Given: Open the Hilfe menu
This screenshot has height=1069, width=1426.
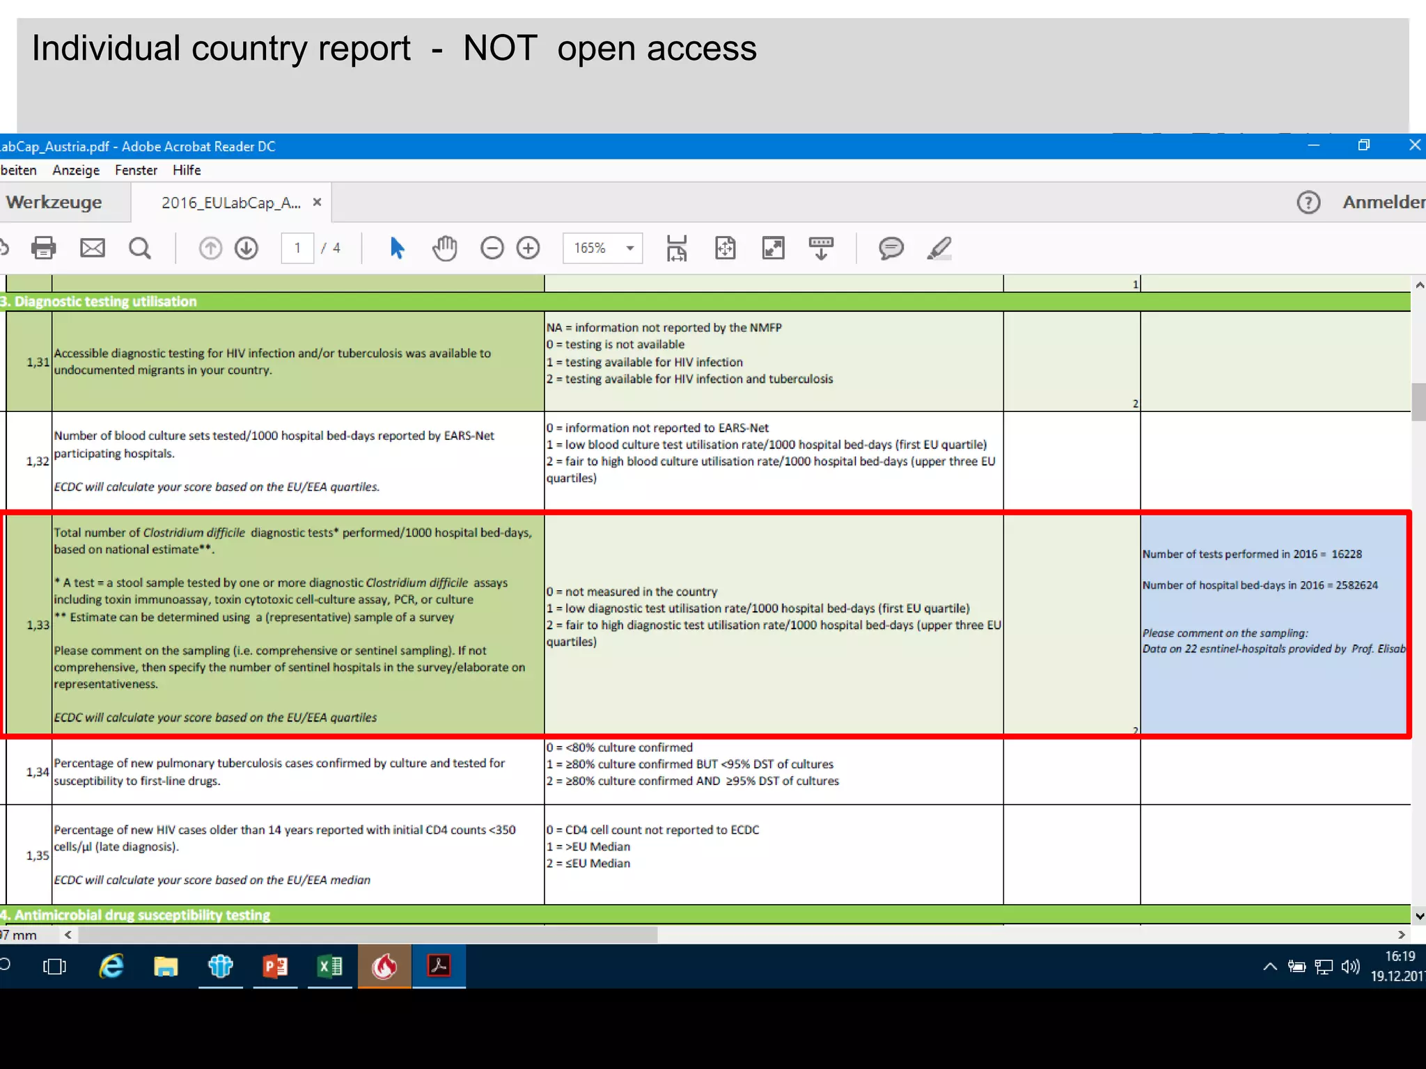Looking at the screenshot, I should pos(187,170).
